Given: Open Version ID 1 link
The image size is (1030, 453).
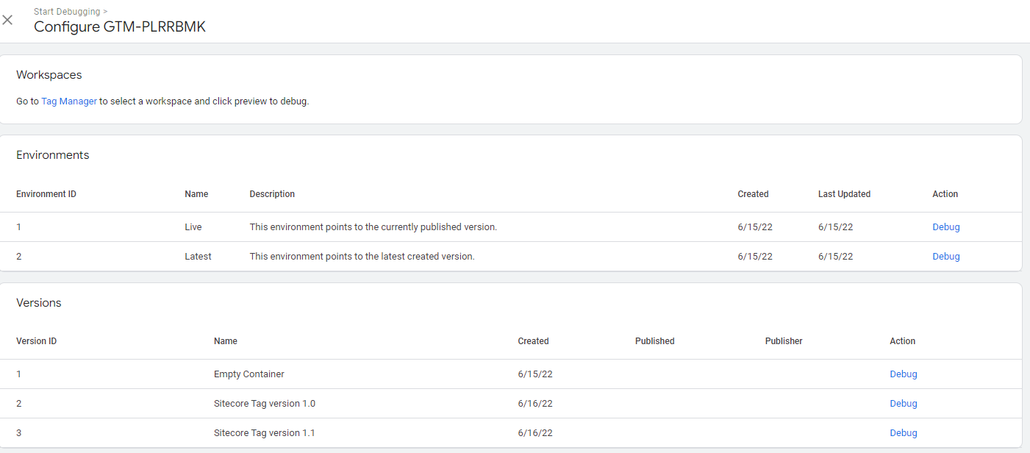Looking at the screenshot, I should point(19,374).
